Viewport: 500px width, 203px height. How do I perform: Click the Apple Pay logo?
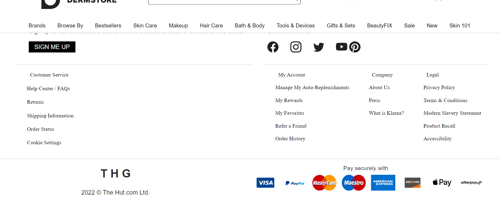(442, 182)
